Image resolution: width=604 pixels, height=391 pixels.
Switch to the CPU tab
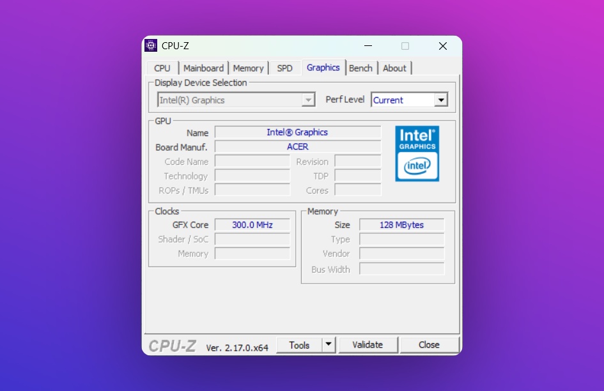[162, 68]
